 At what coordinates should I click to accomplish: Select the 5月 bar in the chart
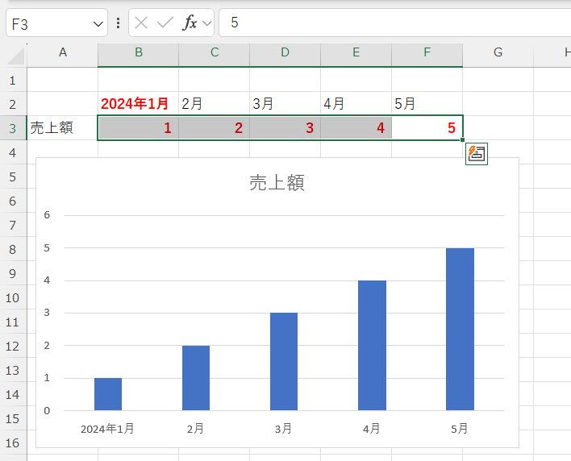point(460,330)
